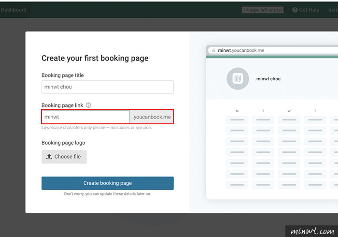Click the Don't worry update details note

pyautogui.click(x=107, y=194)
